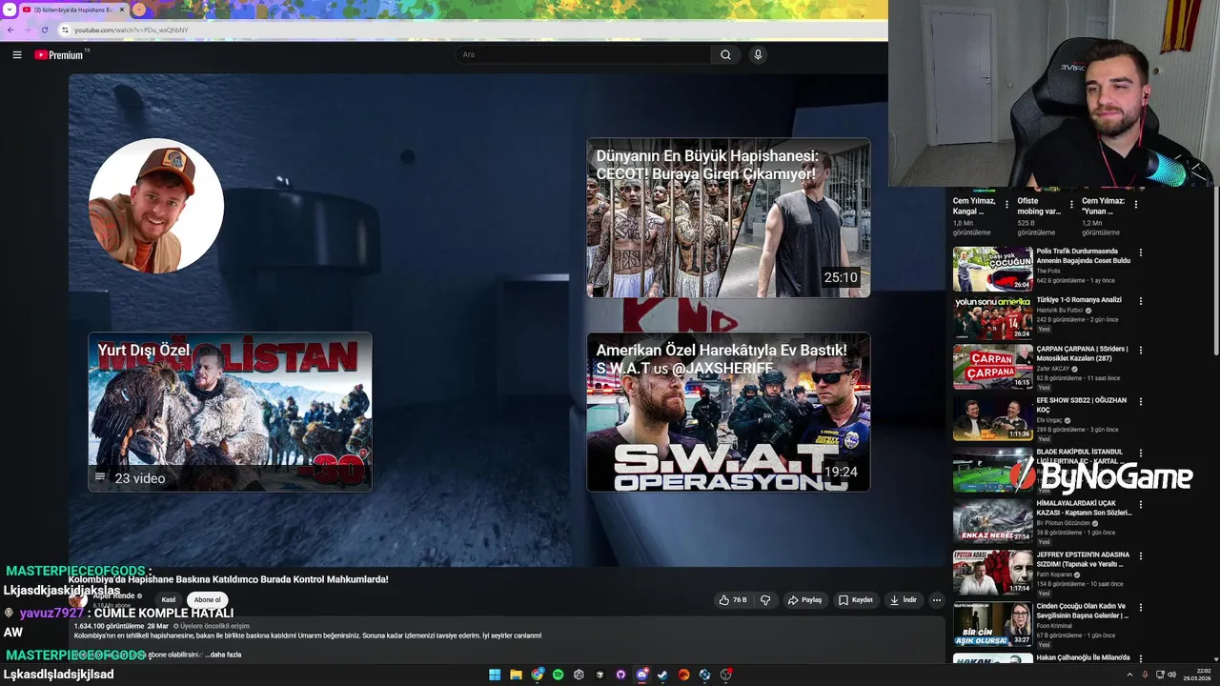Show hidden system tray icons chevron
The image size is (1220, 686).
click(x=1129, y=675)
